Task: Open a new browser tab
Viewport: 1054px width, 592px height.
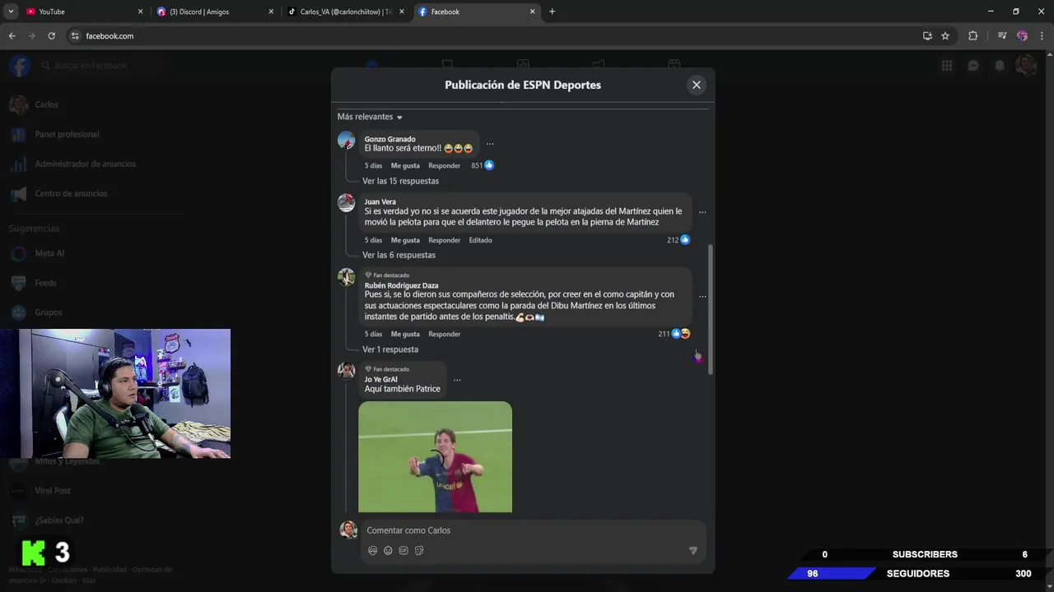Action: pos(552,12)
